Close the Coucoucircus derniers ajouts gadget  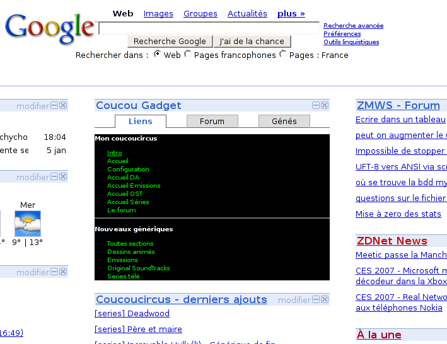(325, 299)
